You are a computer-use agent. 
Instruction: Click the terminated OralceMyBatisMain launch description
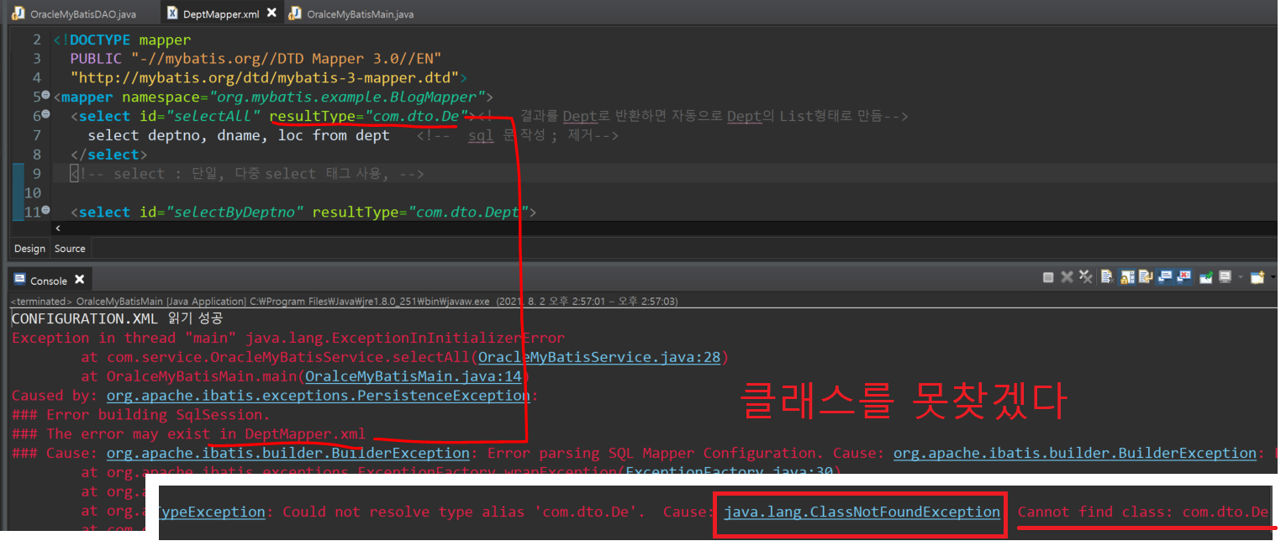tap(344, 301)
